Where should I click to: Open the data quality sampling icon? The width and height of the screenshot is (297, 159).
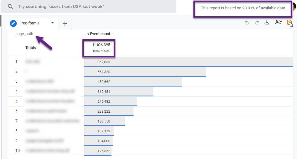pyautogui.click(x=289, y=23)
